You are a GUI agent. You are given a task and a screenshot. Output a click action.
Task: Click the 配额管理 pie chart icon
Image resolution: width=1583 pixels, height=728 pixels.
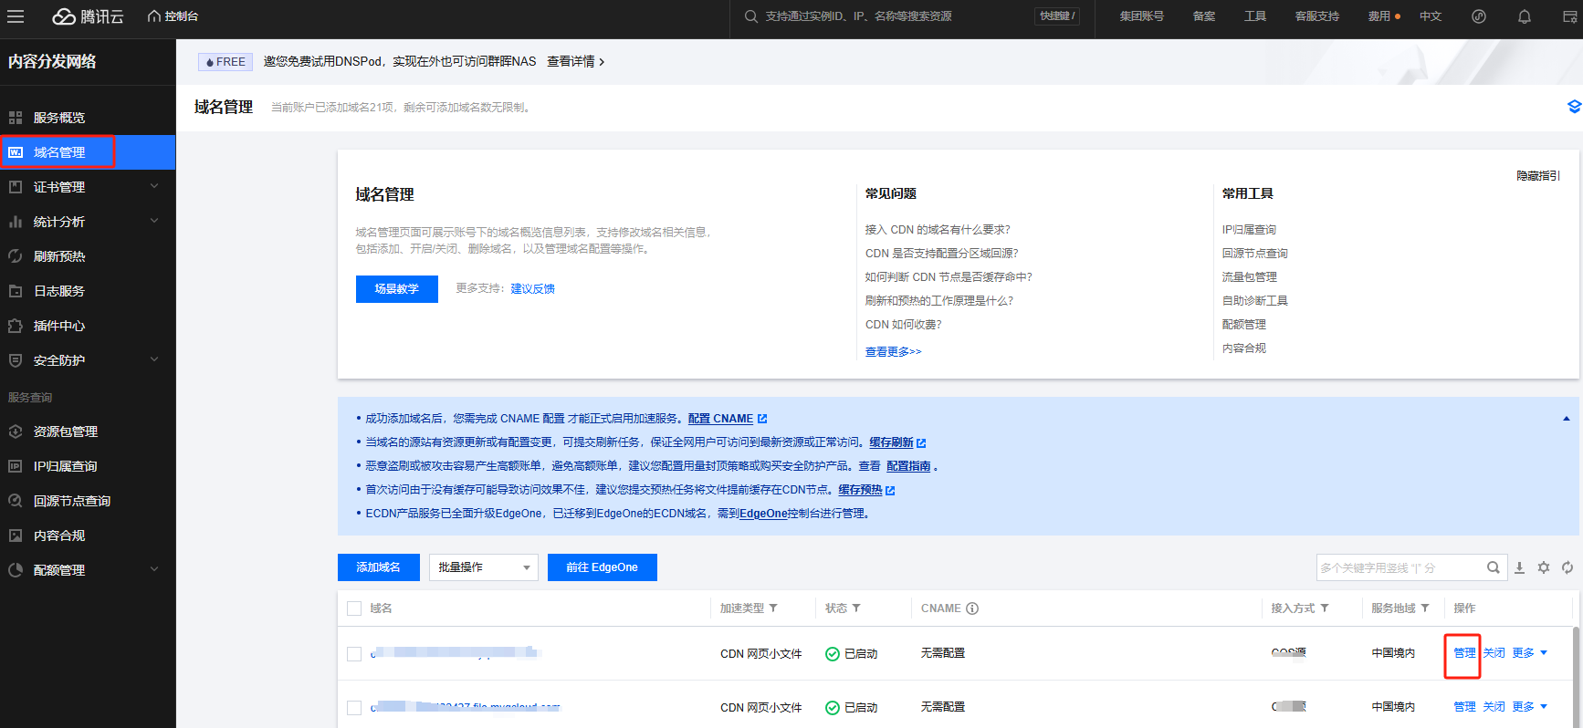(x=16, y=570)
